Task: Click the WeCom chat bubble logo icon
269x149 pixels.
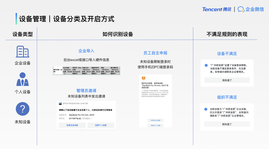Action: click(241, 9)
